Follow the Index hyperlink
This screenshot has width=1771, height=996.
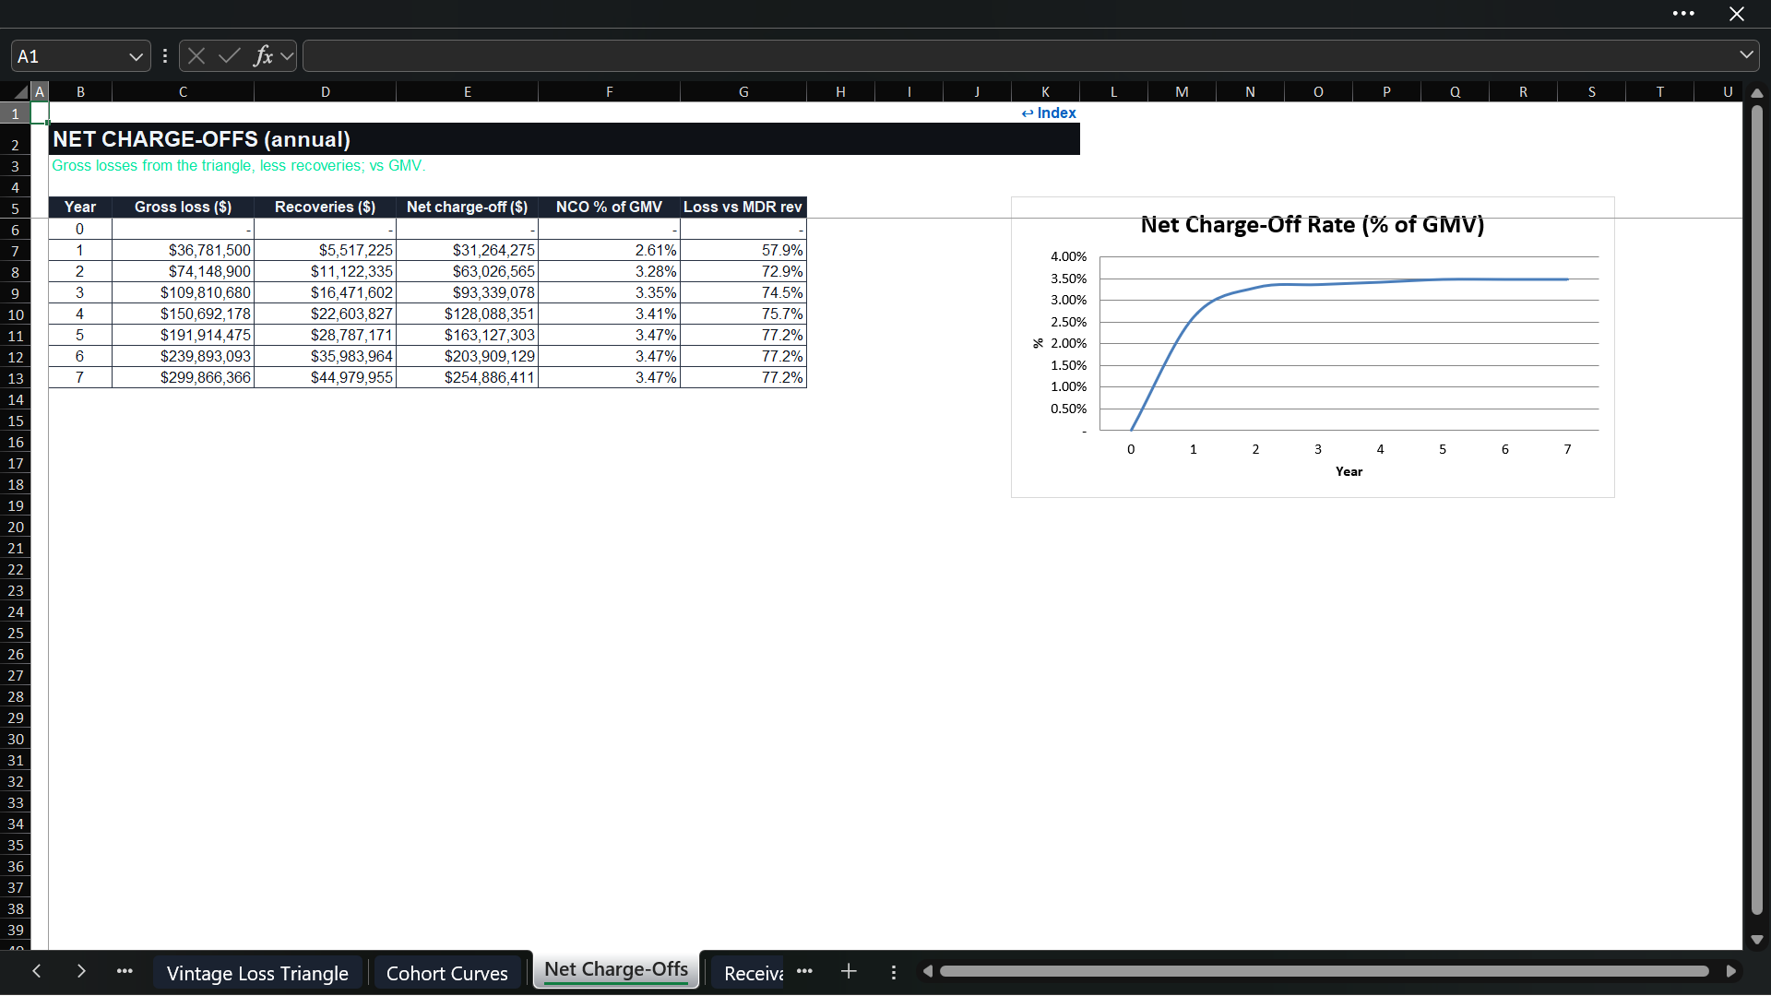(x=1049, y=113)
